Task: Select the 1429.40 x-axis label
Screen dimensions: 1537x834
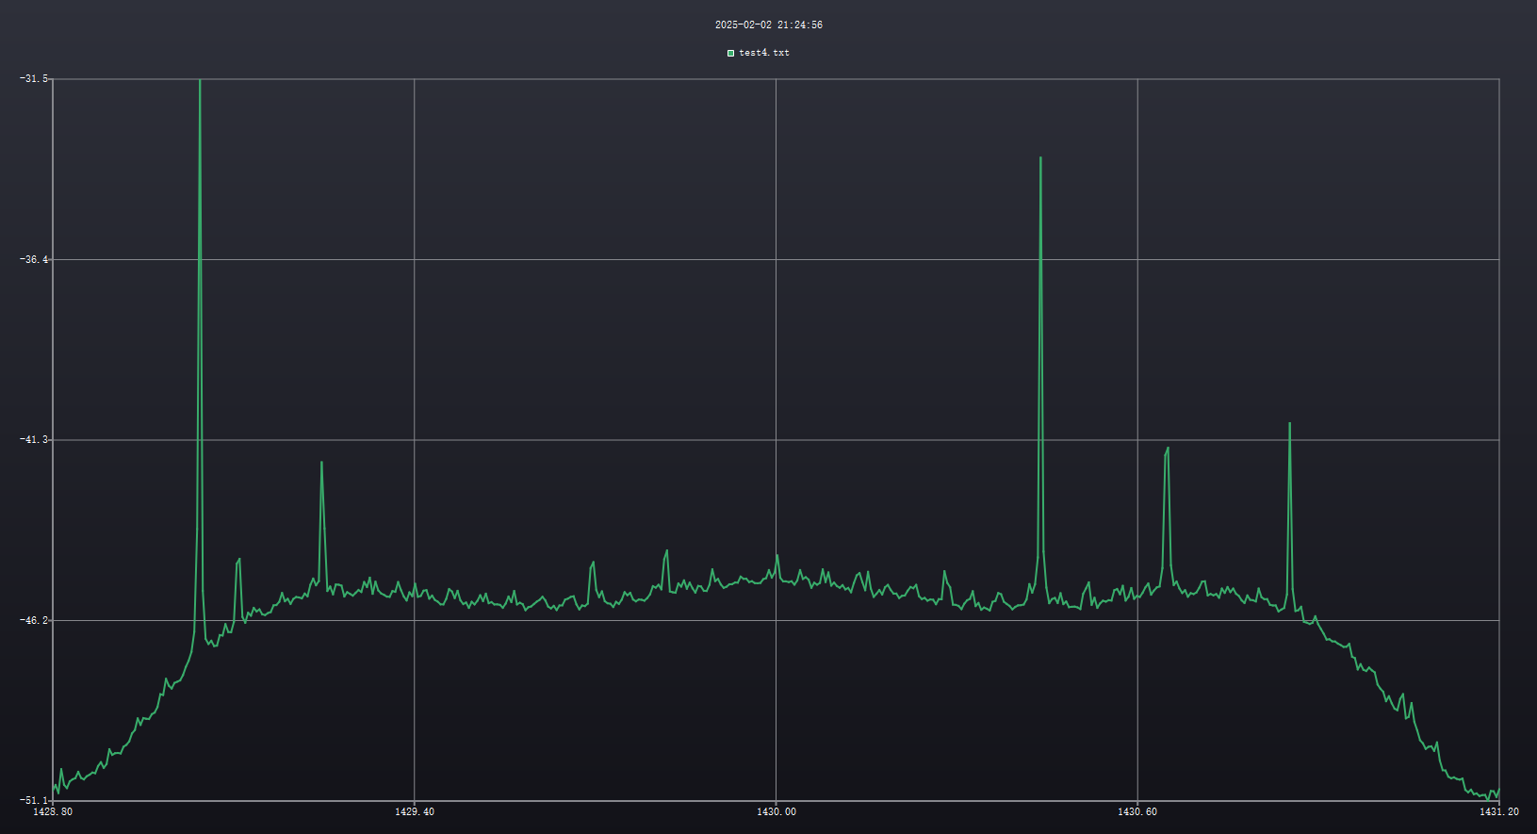Action: (415, 811)
